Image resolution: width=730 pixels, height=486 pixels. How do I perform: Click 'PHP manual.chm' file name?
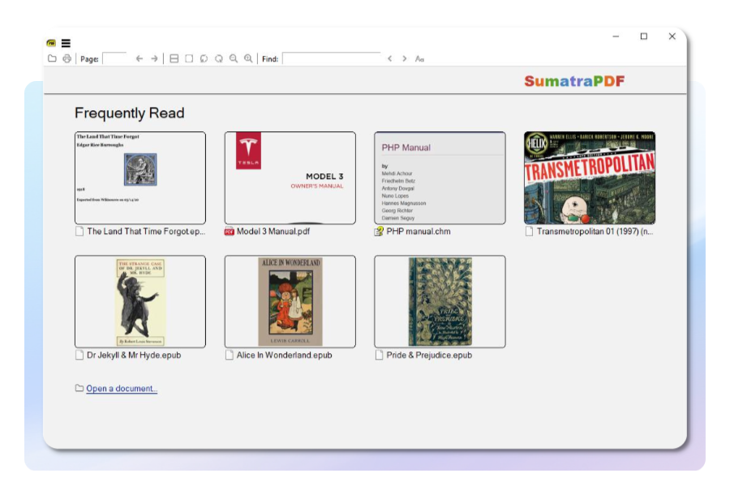pos(419,231)
